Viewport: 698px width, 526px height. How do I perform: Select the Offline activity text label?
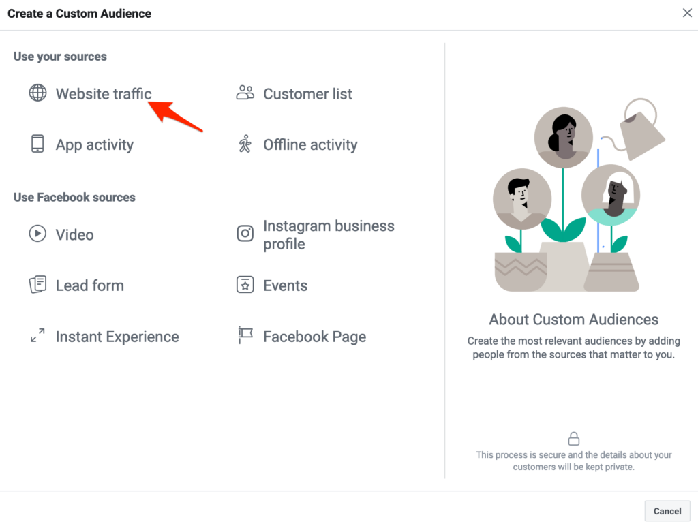pos(310,144)
